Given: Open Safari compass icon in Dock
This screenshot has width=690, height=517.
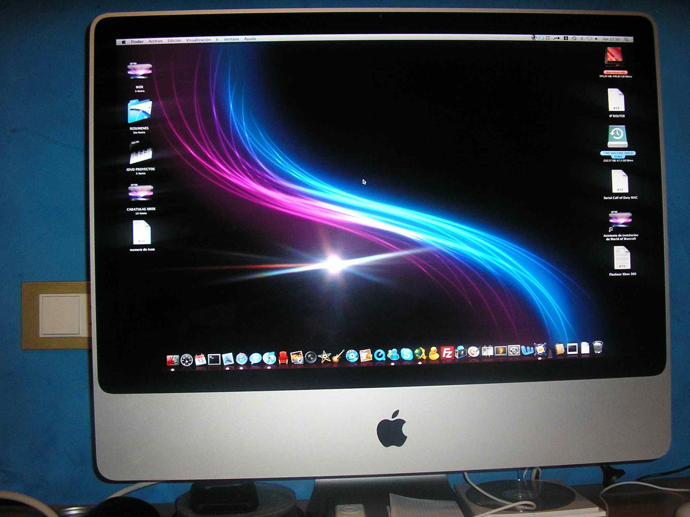Looking at the screenshot, I should point(242,359).
